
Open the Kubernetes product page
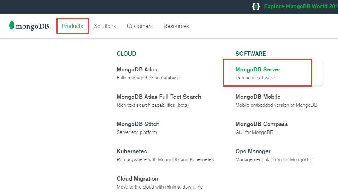(x=132, y=152)
